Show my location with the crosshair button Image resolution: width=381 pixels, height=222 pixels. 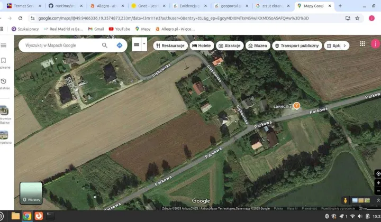[378, 174]
